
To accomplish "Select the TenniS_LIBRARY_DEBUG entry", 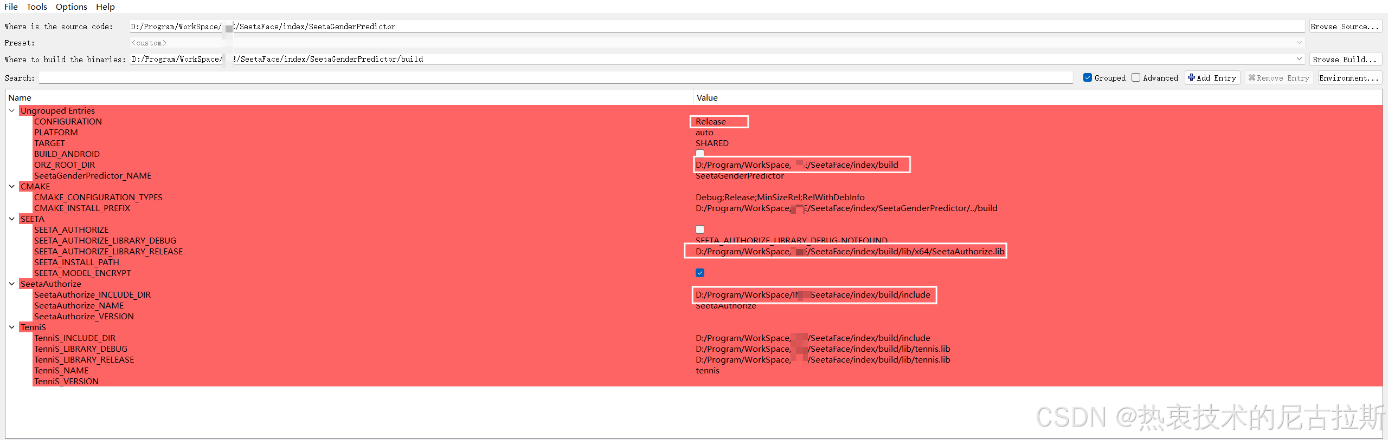I will (81, 349).
